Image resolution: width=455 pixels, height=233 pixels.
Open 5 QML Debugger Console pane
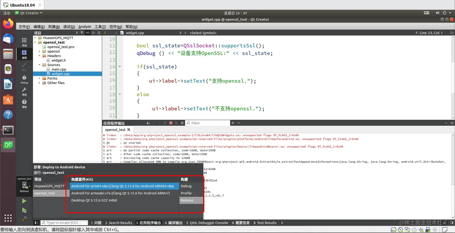click(x=207, y=223)
